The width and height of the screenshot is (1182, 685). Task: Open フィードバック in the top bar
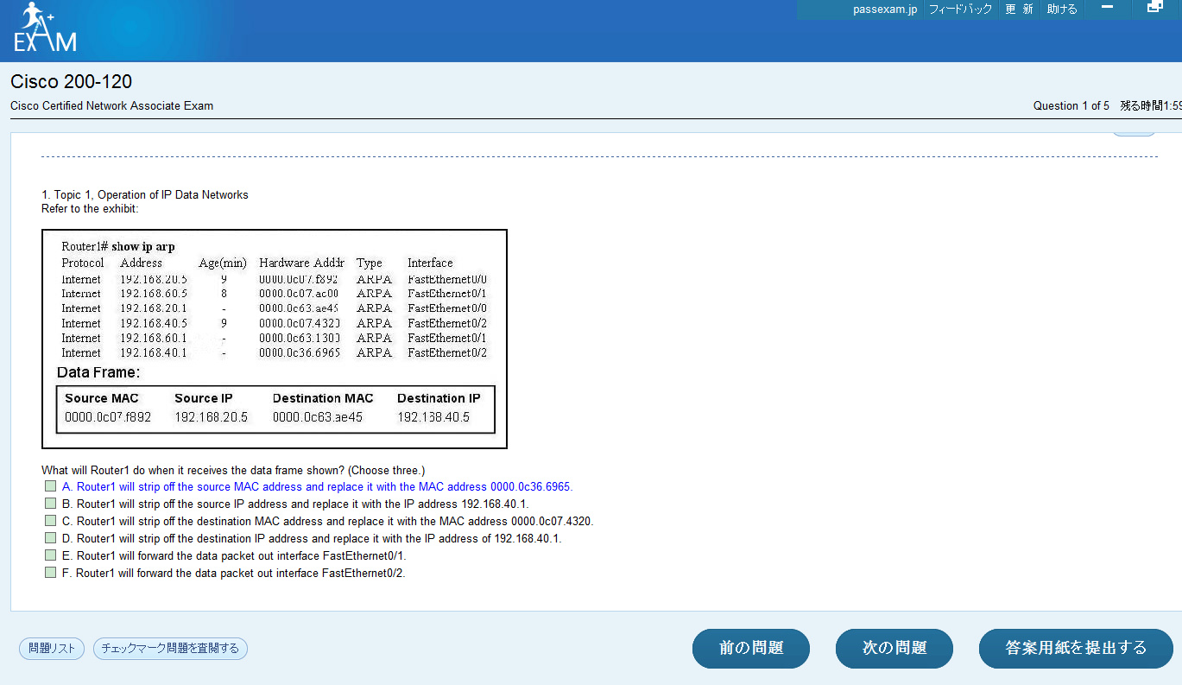coord(960,10)
